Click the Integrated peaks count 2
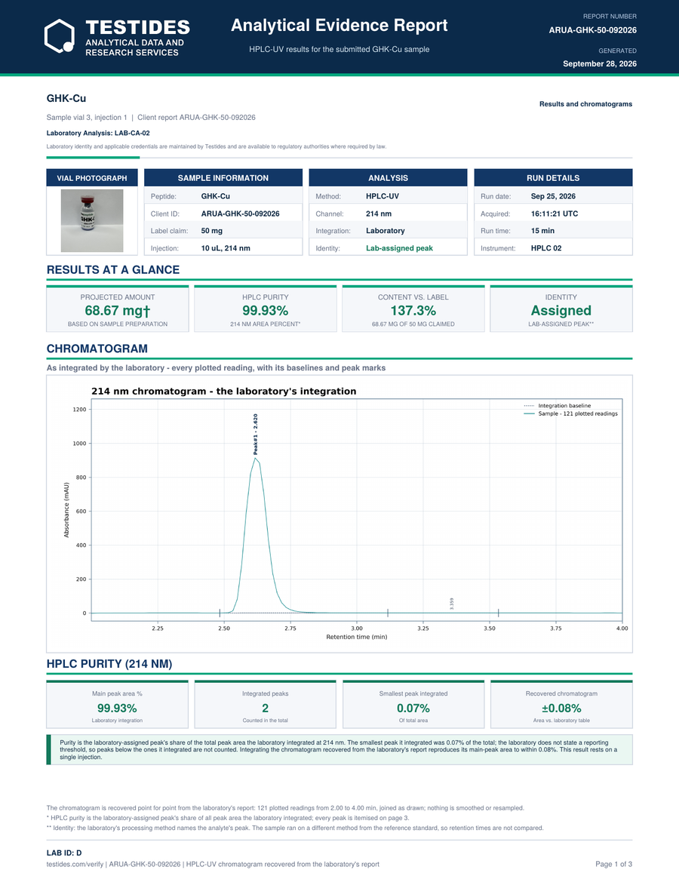 click(x=266, y=708)
